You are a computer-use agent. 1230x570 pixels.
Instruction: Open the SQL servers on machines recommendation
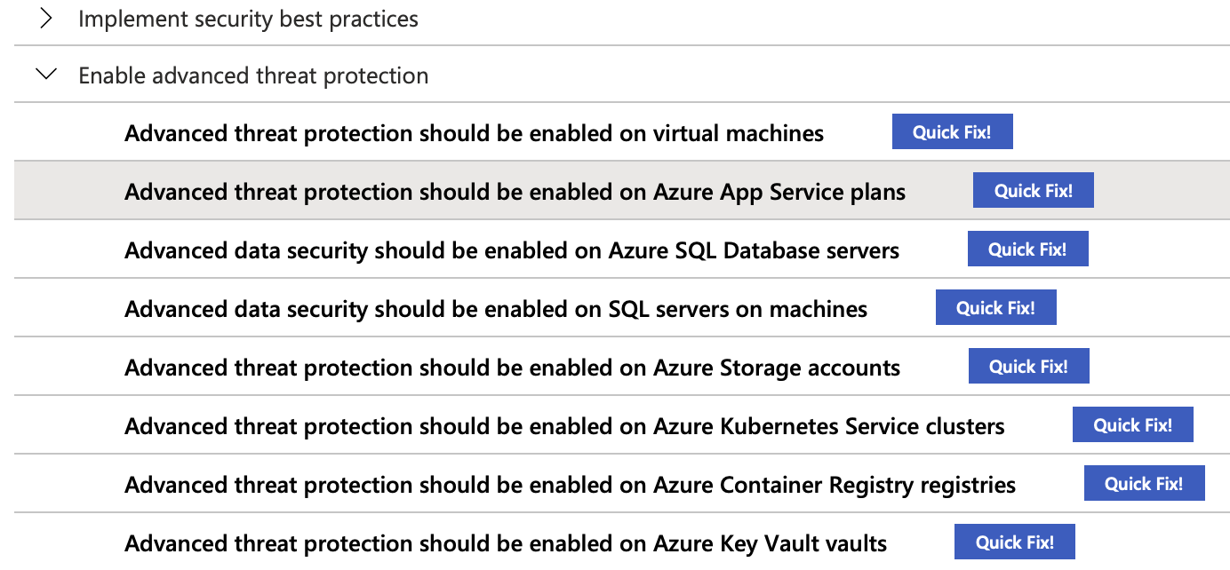tap(495, 308)
